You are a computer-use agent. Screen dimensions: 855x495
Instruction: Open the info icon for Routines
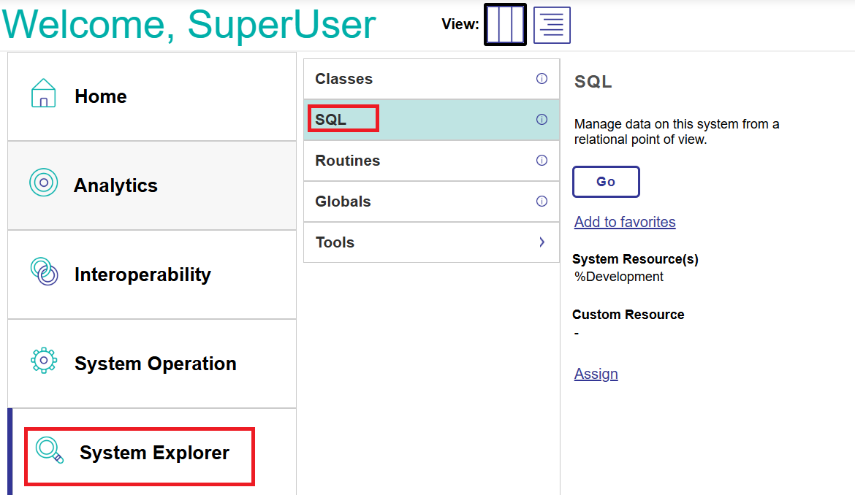(x=541, y=161)
